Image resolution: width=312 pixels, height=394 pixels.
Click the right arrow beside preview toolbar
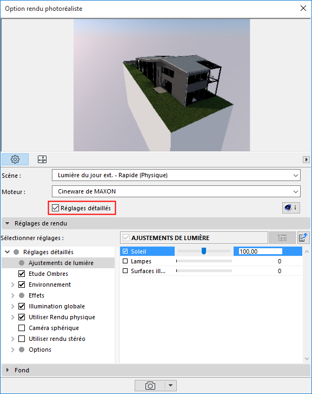tap(306, 159)
